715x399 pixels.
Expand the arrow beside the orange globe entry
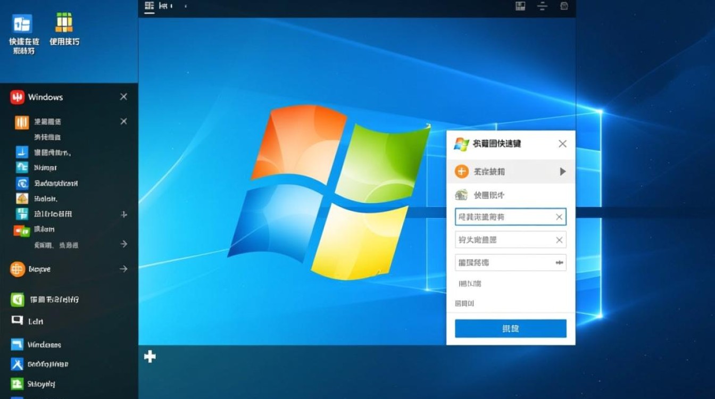pos(123,269)
